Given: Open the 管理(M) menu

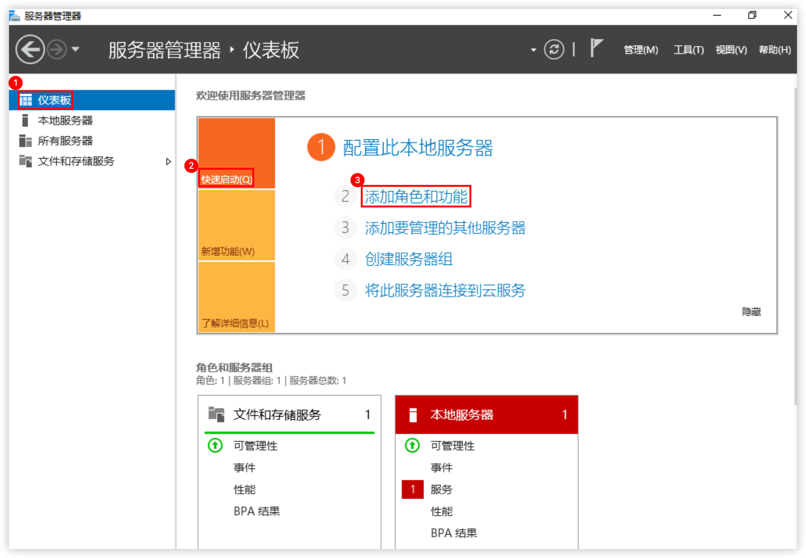Looking at the screenshot, I should [x=641, y=50].
